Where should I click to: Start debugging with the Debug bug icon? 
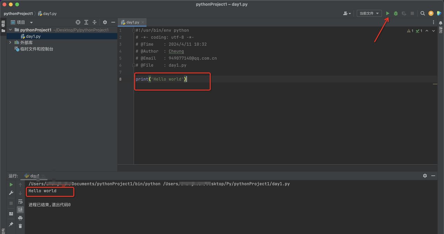click(x=396, y=13)
